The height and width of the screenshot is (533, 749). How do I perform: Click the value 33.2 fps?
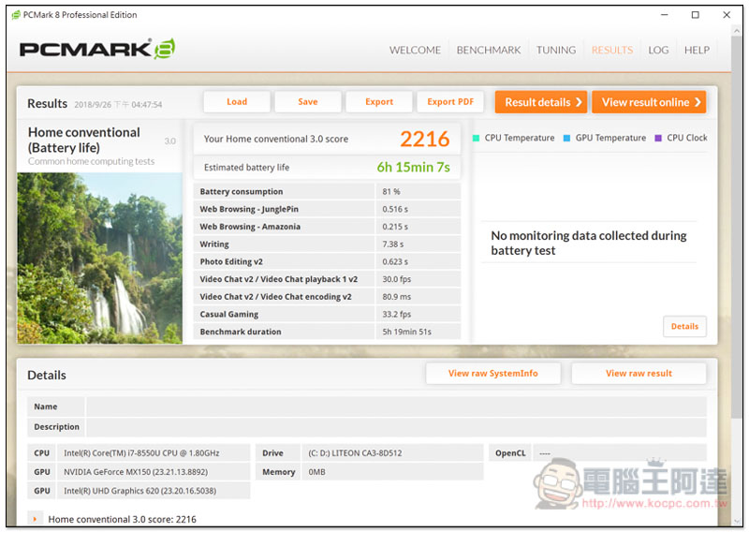pyautogui.click(x=396, y=314)
